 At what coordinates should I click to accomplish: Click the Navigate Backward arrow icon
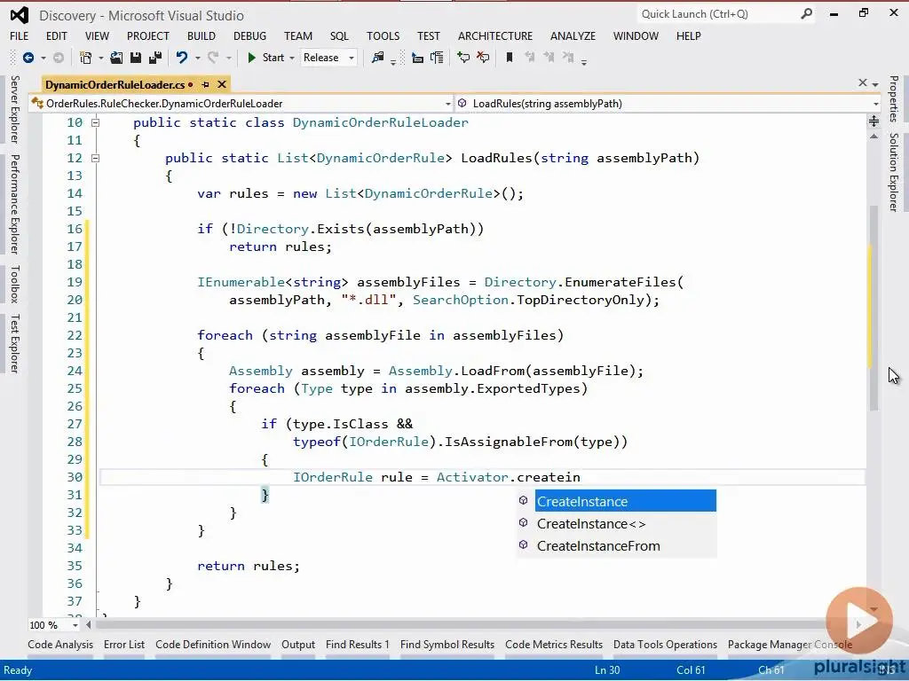pyautogui.click(x=28, y=58)
